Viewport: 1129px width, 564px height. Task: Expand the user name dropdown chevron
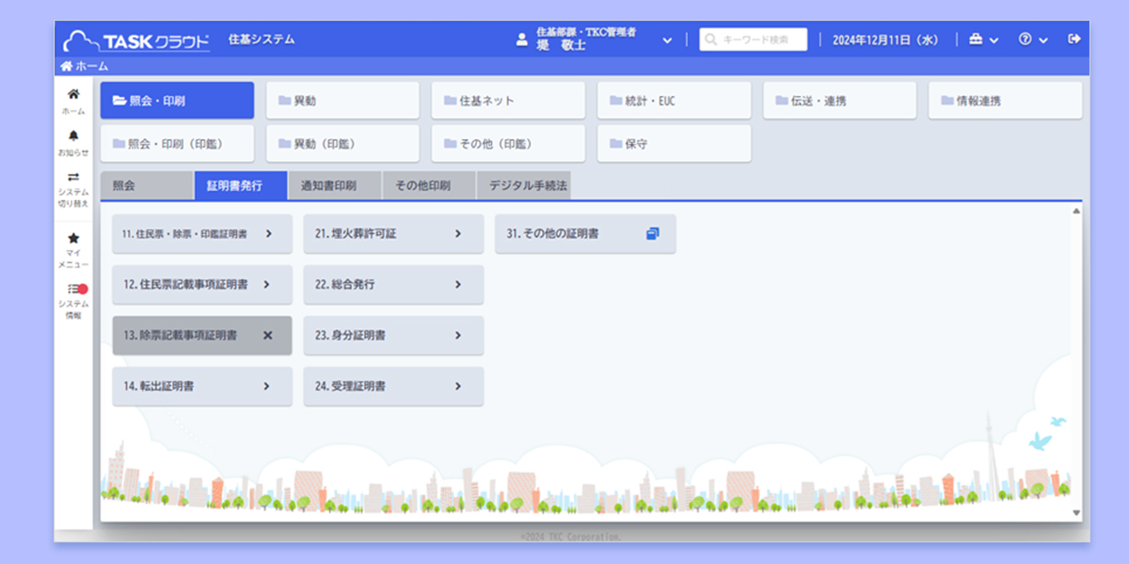[x=667, y=40]
